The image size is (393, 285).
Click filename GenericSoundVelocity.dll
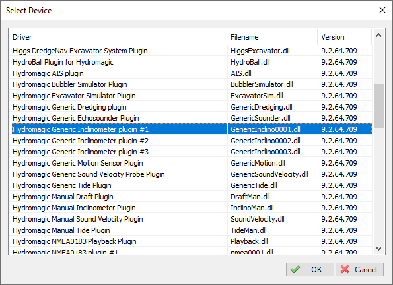(x=269, y=174)
